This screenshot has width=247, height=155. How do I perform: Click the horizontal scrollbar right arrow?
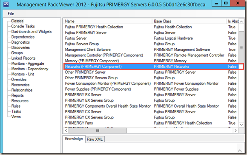[x=236, y=130]
